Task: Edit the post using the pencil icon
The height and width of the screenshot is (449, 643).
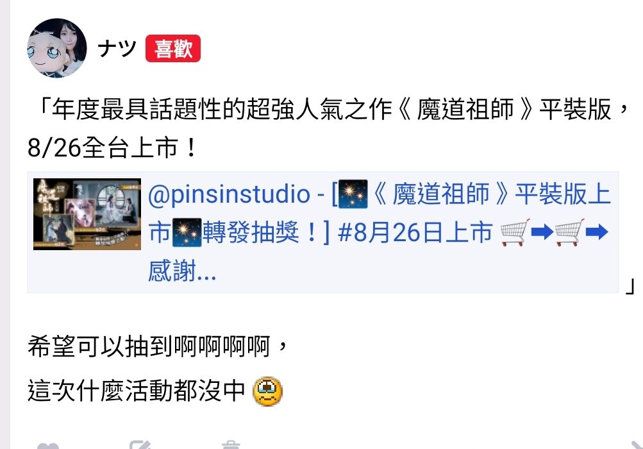Action: coord(140,445)
